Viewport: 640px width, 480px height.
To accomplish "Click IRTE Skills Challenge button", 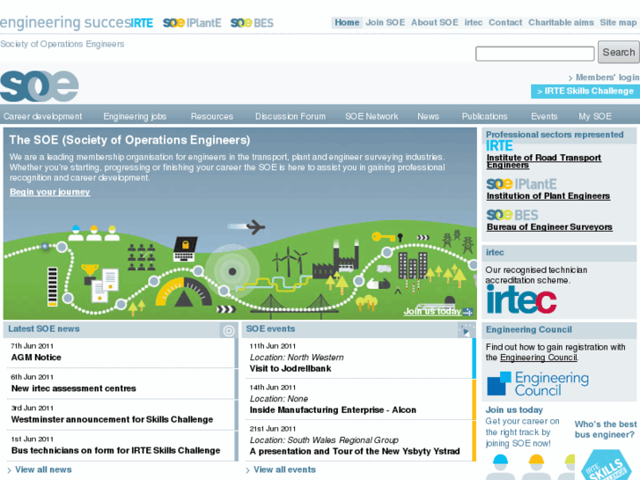I will [585, 91].
